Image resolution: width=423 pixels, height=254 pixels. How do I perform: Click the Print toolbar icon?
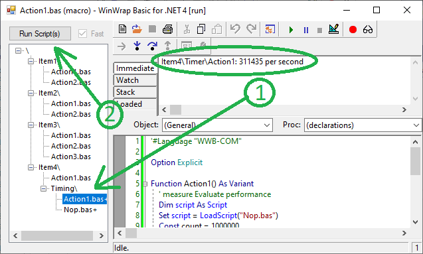coord(167,29)
